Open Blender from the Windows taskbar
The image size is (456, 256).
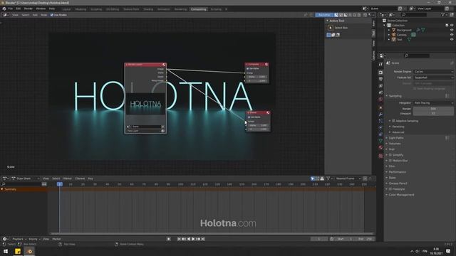tap(29, 251)
